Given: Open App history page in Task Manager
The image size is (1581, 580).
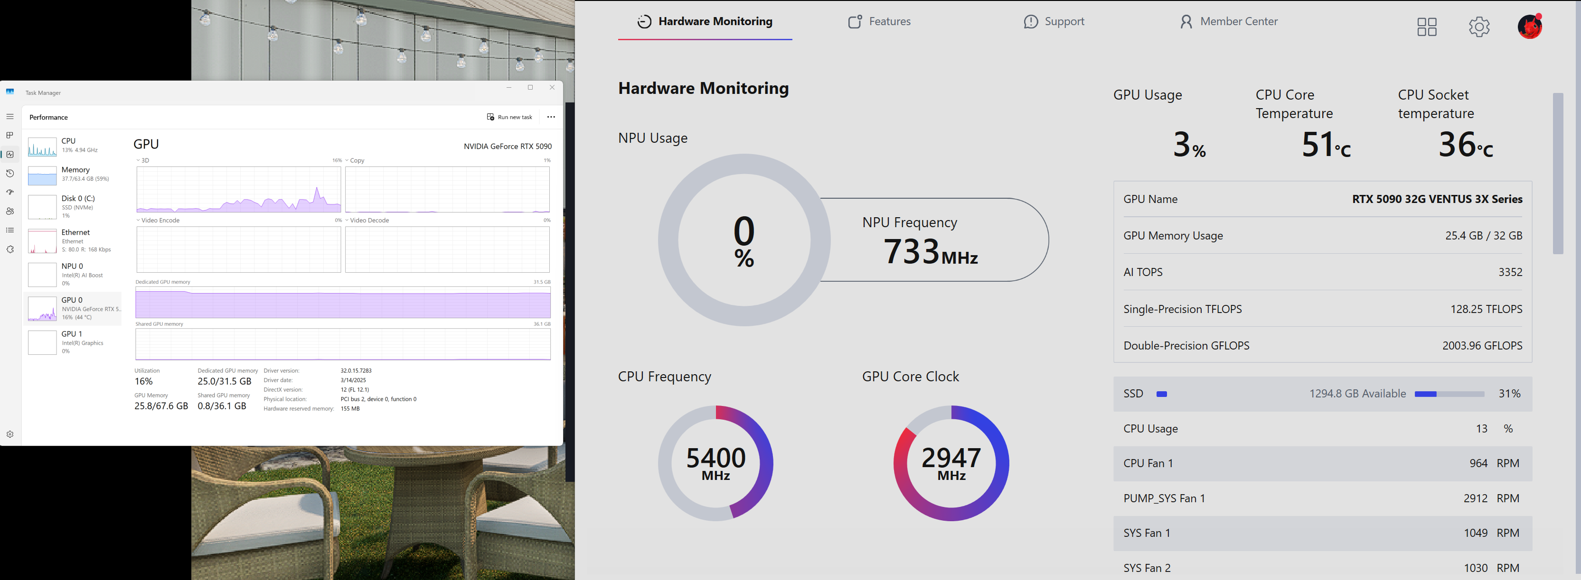Looking at the screenshot, I should click(x=10, y=174).
